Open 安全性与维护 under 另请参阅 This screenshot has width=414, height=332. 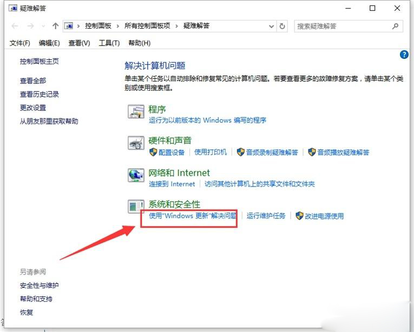point(40,285)
